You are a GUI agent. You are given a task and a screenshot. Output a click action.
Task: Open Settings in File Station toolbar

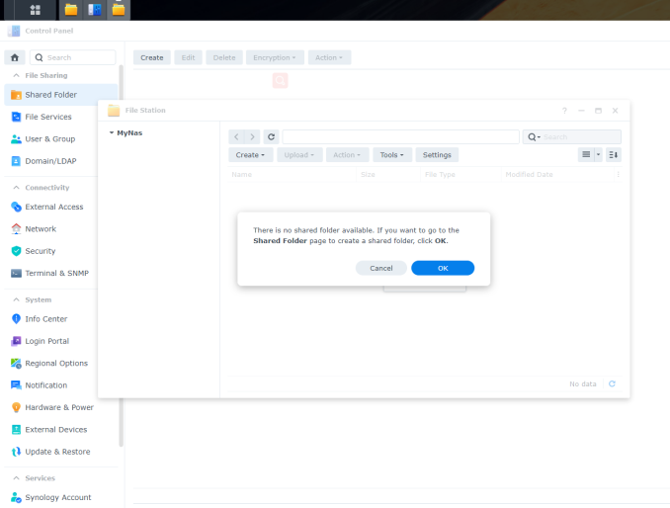pyautogui.click(x=437, y=155)
